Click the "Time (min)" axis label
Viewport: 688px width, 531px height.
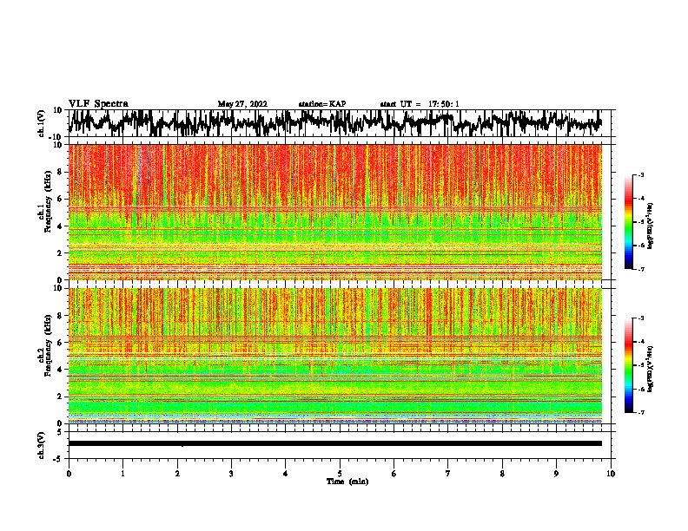347,482
